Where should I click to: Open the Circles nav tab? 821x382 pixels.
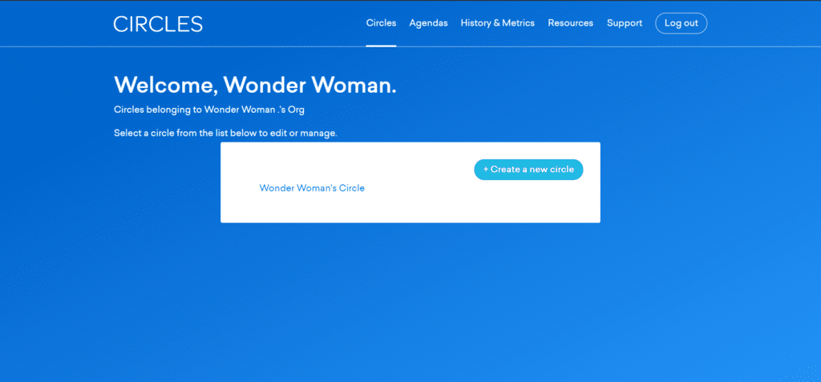click(381, 23)
